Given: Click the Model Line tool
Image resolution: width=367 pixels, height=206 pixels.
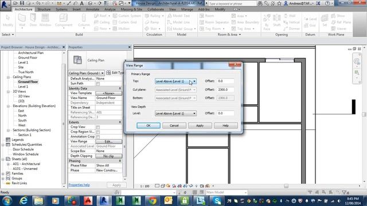Looking at the screenshot, I should point(178,22).
